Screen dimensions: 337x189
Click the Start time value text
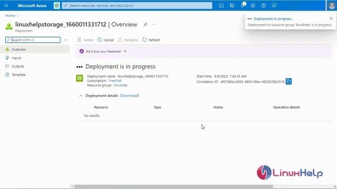pos(230,76)
